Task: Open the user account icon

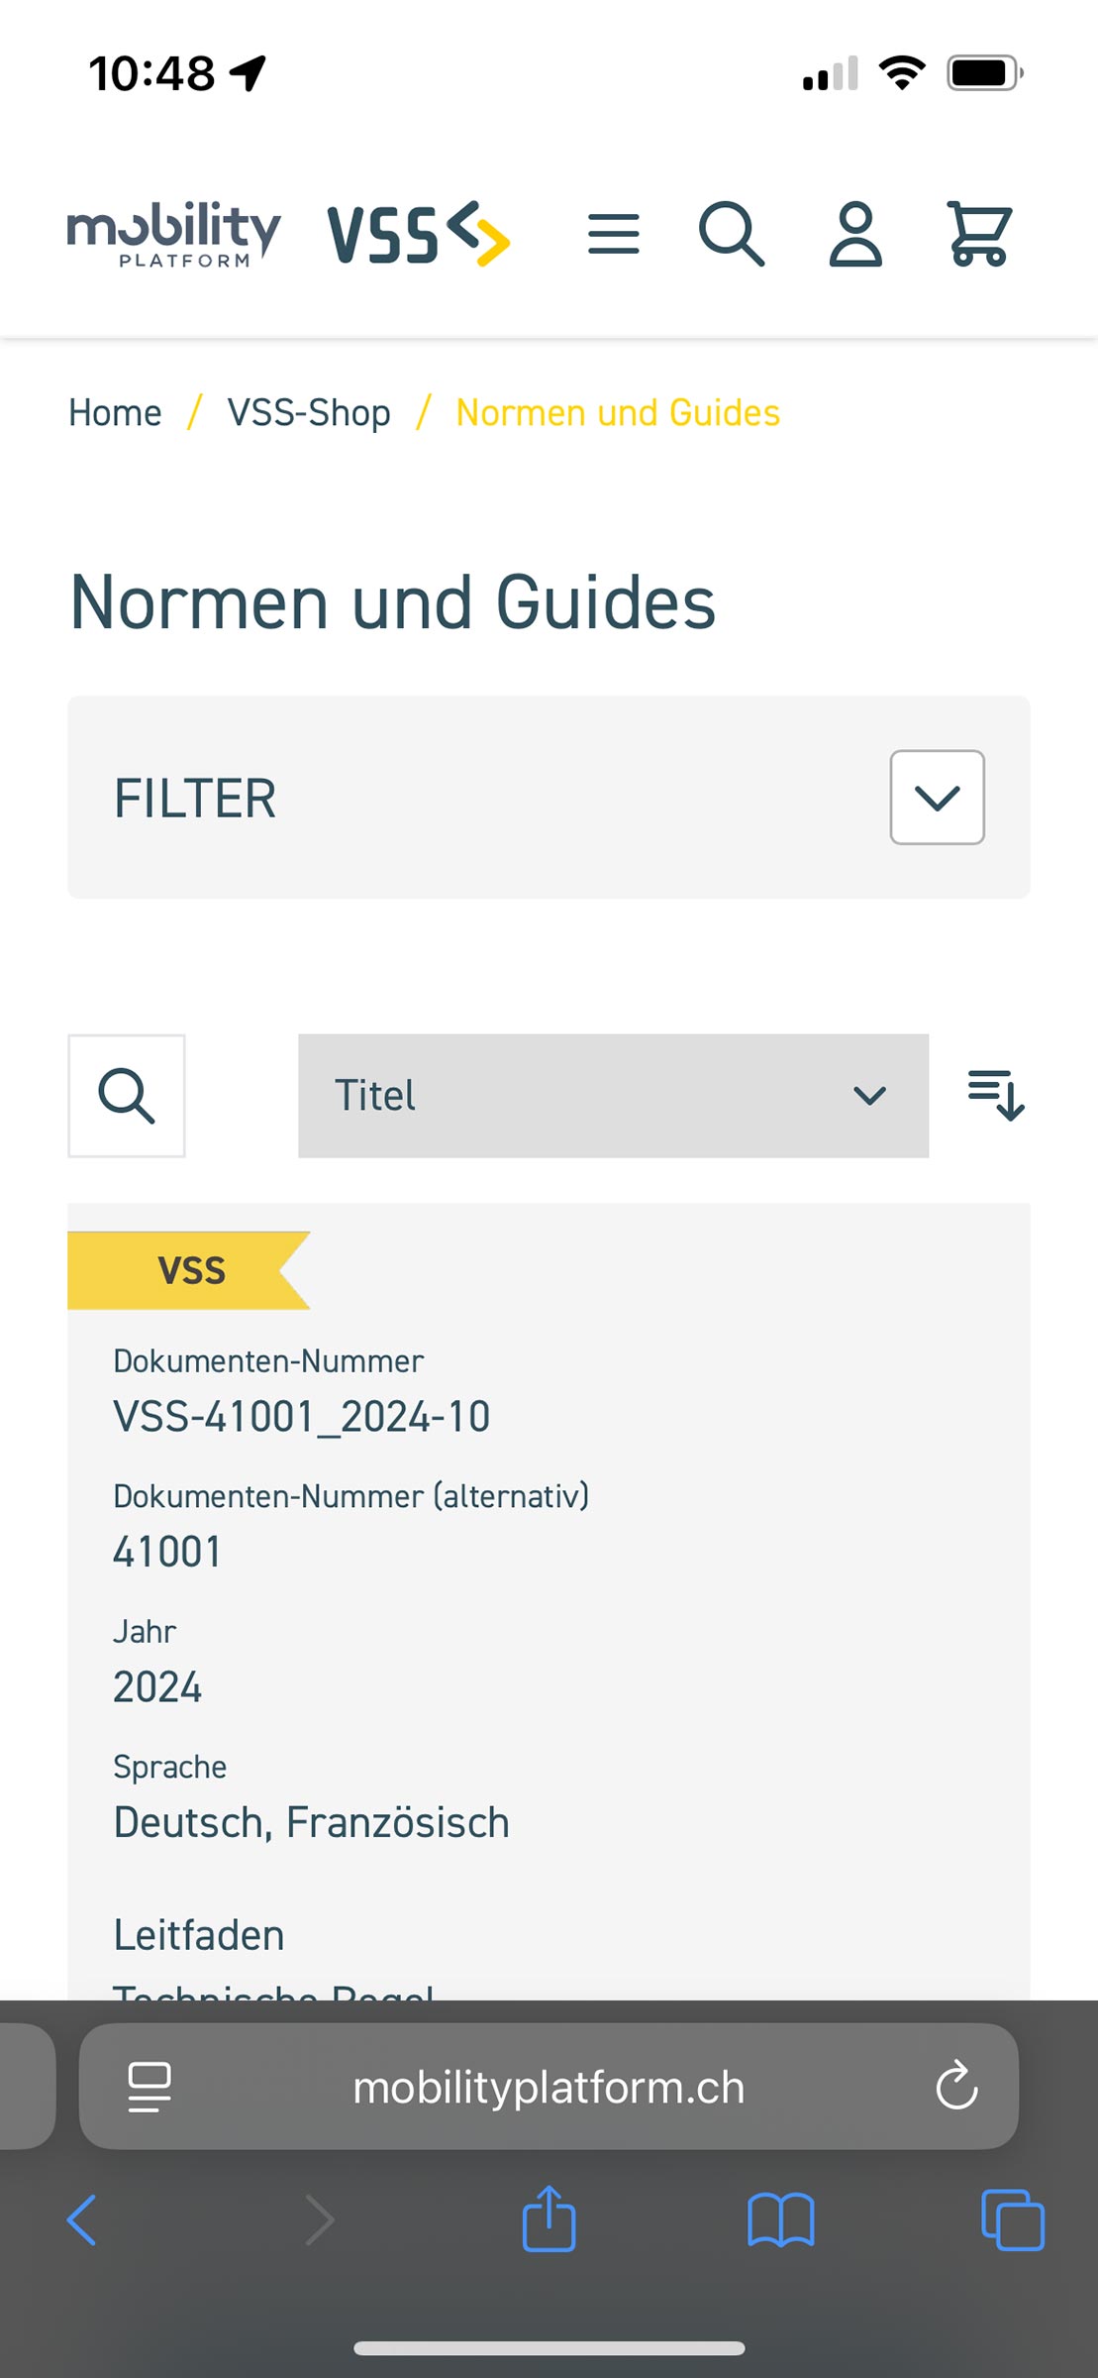Action: 855,235
